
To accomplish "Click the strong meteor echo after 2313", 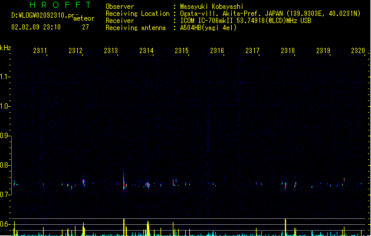I will click(x=124, y=183).
